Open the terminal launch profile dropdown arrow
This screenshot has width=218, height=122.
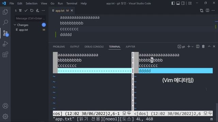(192, 47)
